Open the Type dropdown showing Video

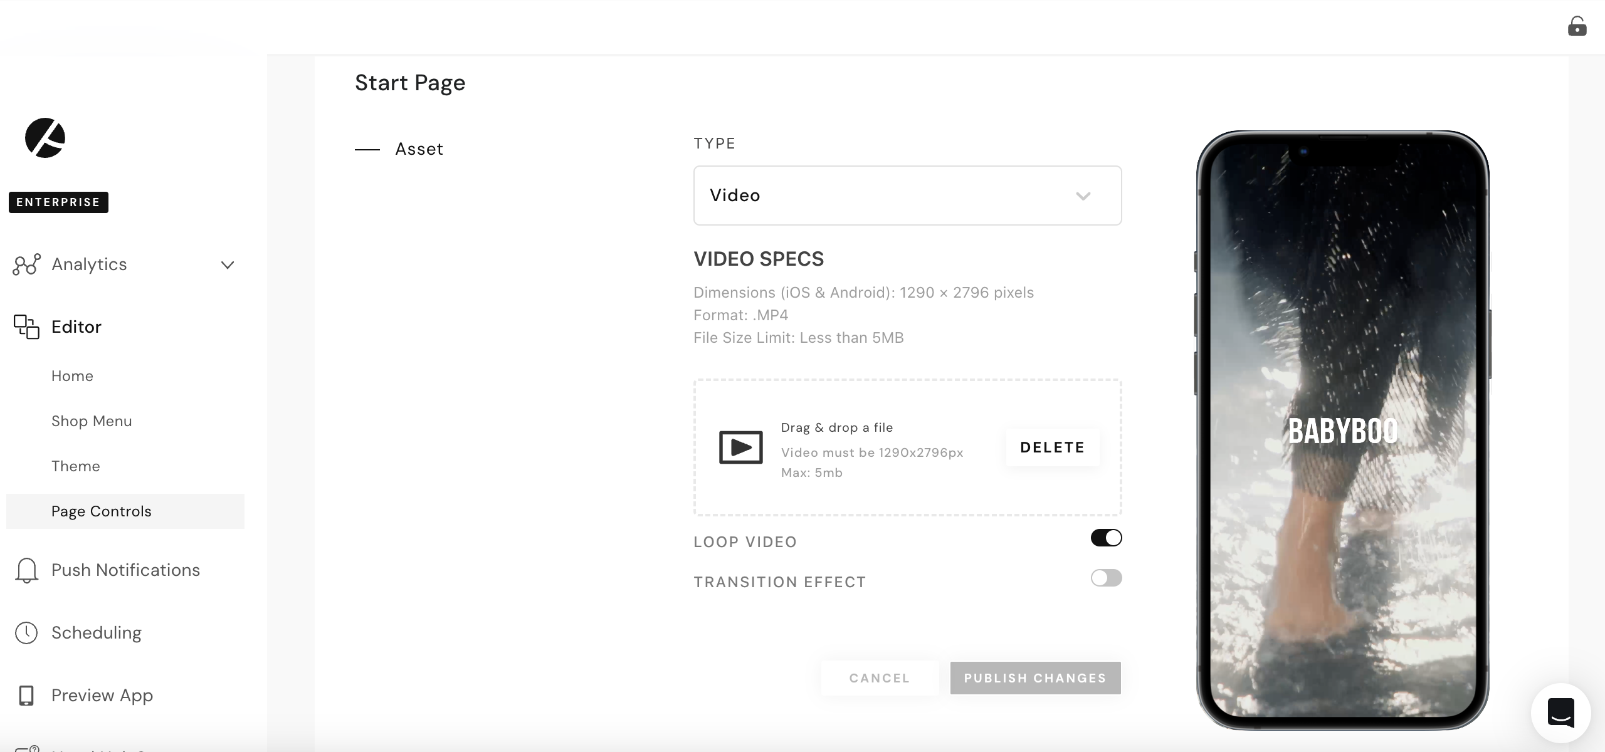point(907,196)
